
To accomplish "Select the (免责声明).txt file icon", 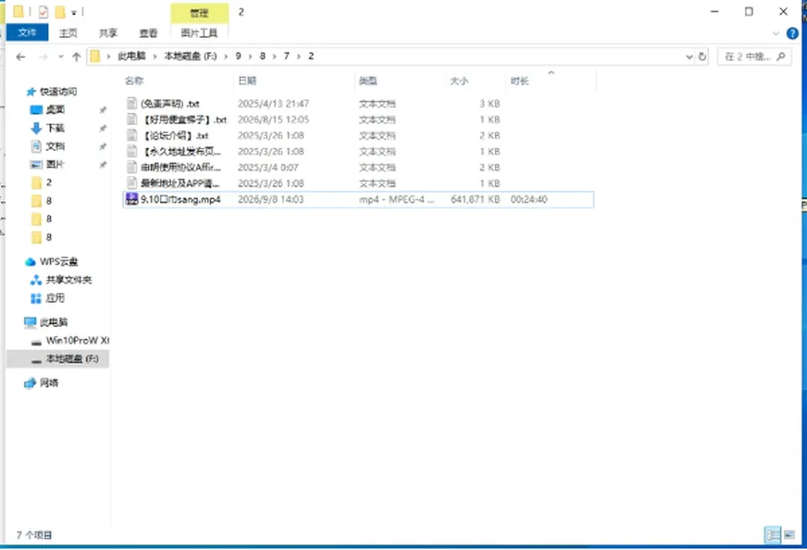I will tap(132, 103).
